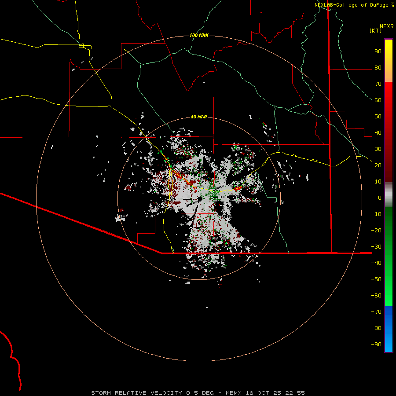Click the [KT] units label
The height and width of the screenshot is (396, 396).
(376, 30)
